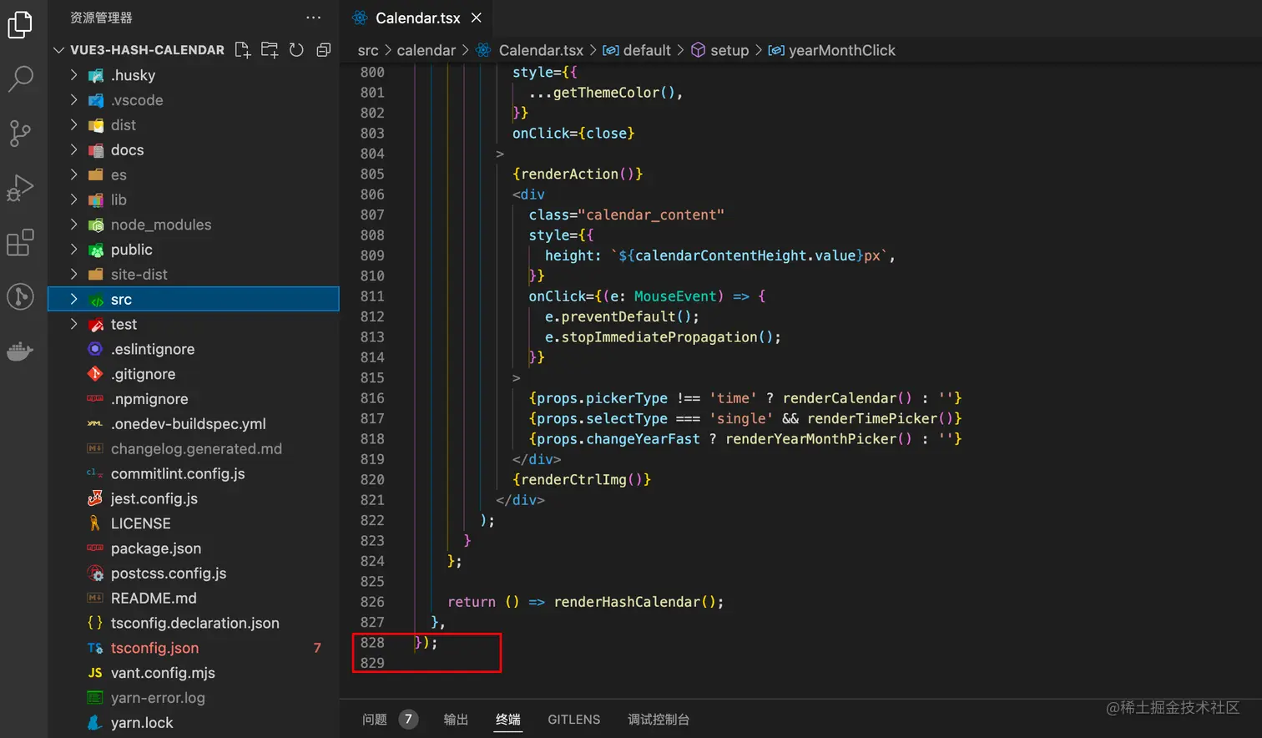The height and width of the screenshot is (738, 1262).
Task: Switch to the 终端 terminal panel tab
Action: pyautogui.click(x=507, y=720)
